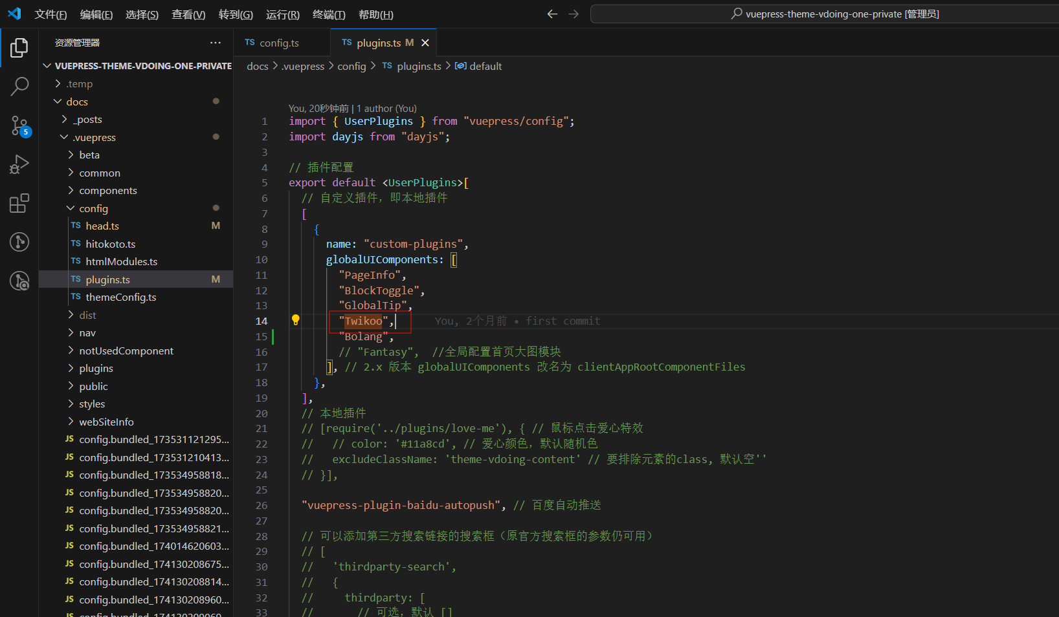Open the 选择(S) menu
The image size is (1059, 617).
point(142,14)
